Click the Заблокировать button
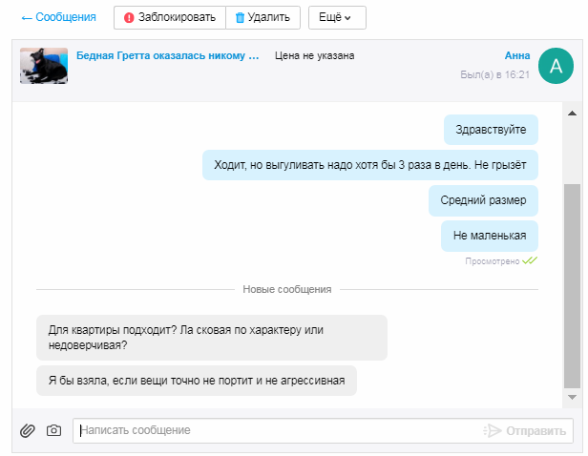588x456 pixels. [170, 17]
